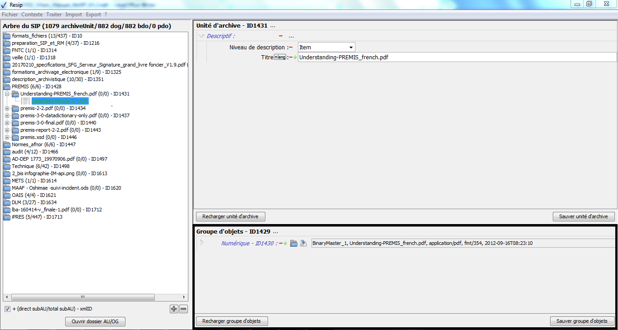Click the green plus beside Numérique ID1430
618x330 pixels.
(285, 244)
